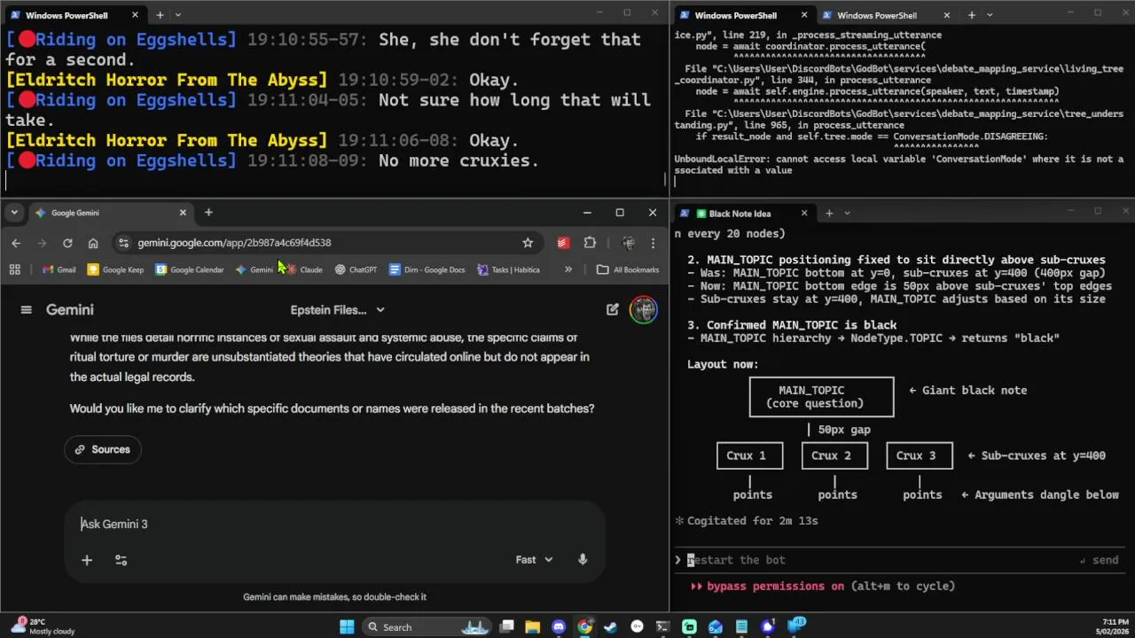Select the Black Note Idea terminal tab
1135x638 pixels.
[x=743, y=214]
